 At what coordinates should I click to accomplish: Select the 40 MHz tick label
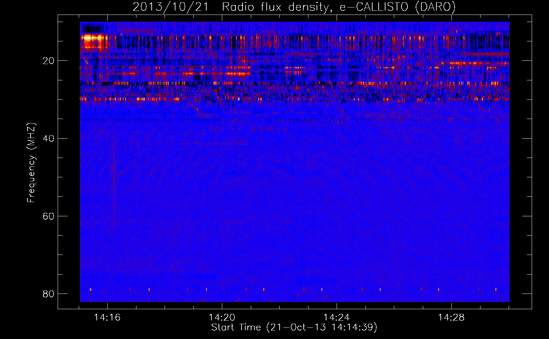pyautogui.click(x=49, y=138)
